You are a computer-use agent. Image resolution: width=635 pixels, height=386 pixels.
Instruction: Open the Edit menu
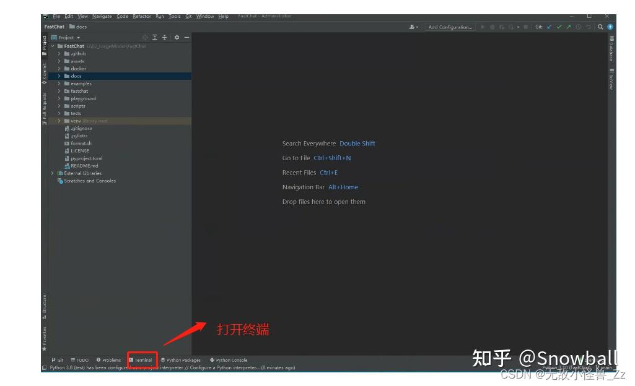pos(69,16)
